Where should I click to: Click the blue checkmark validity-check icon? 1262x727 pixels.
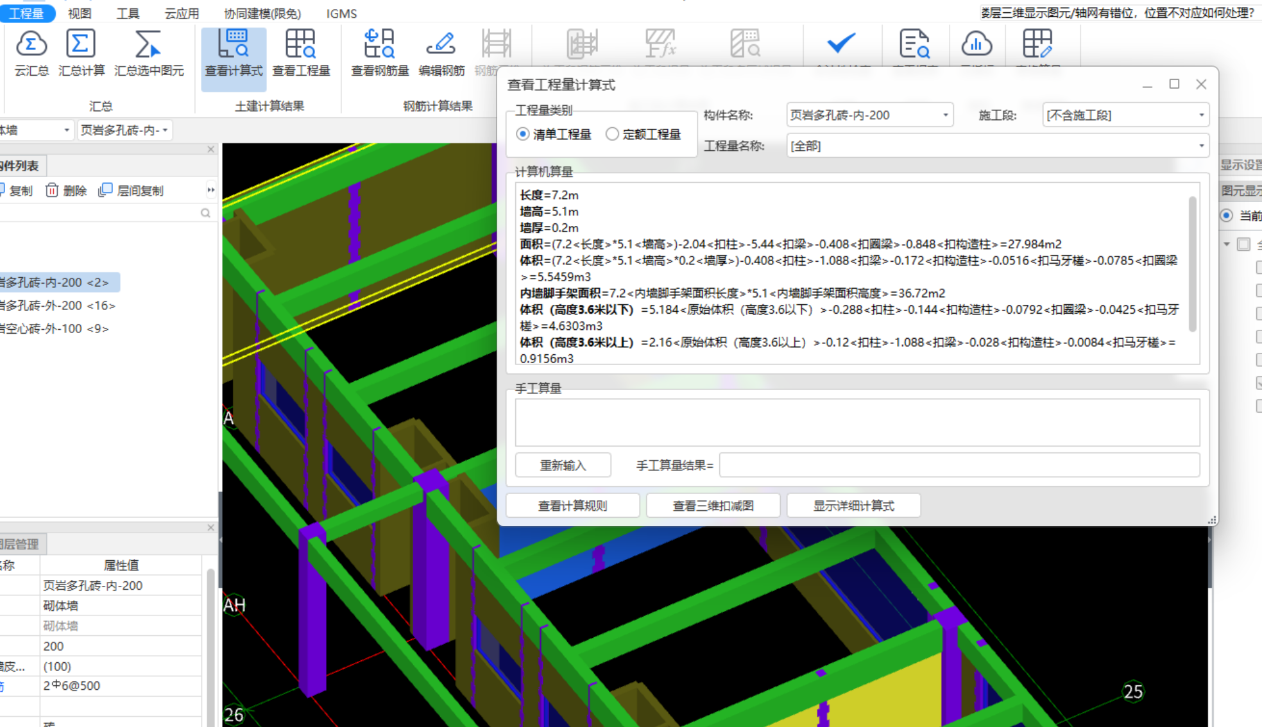coord(840,44)
